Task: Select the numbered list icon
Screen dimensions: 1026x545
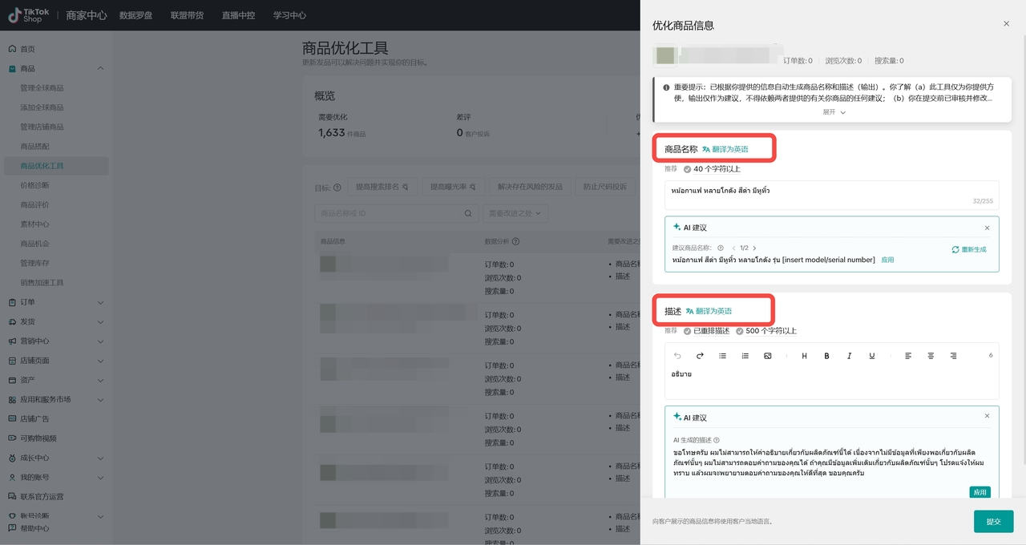Action: pos(745,356)
